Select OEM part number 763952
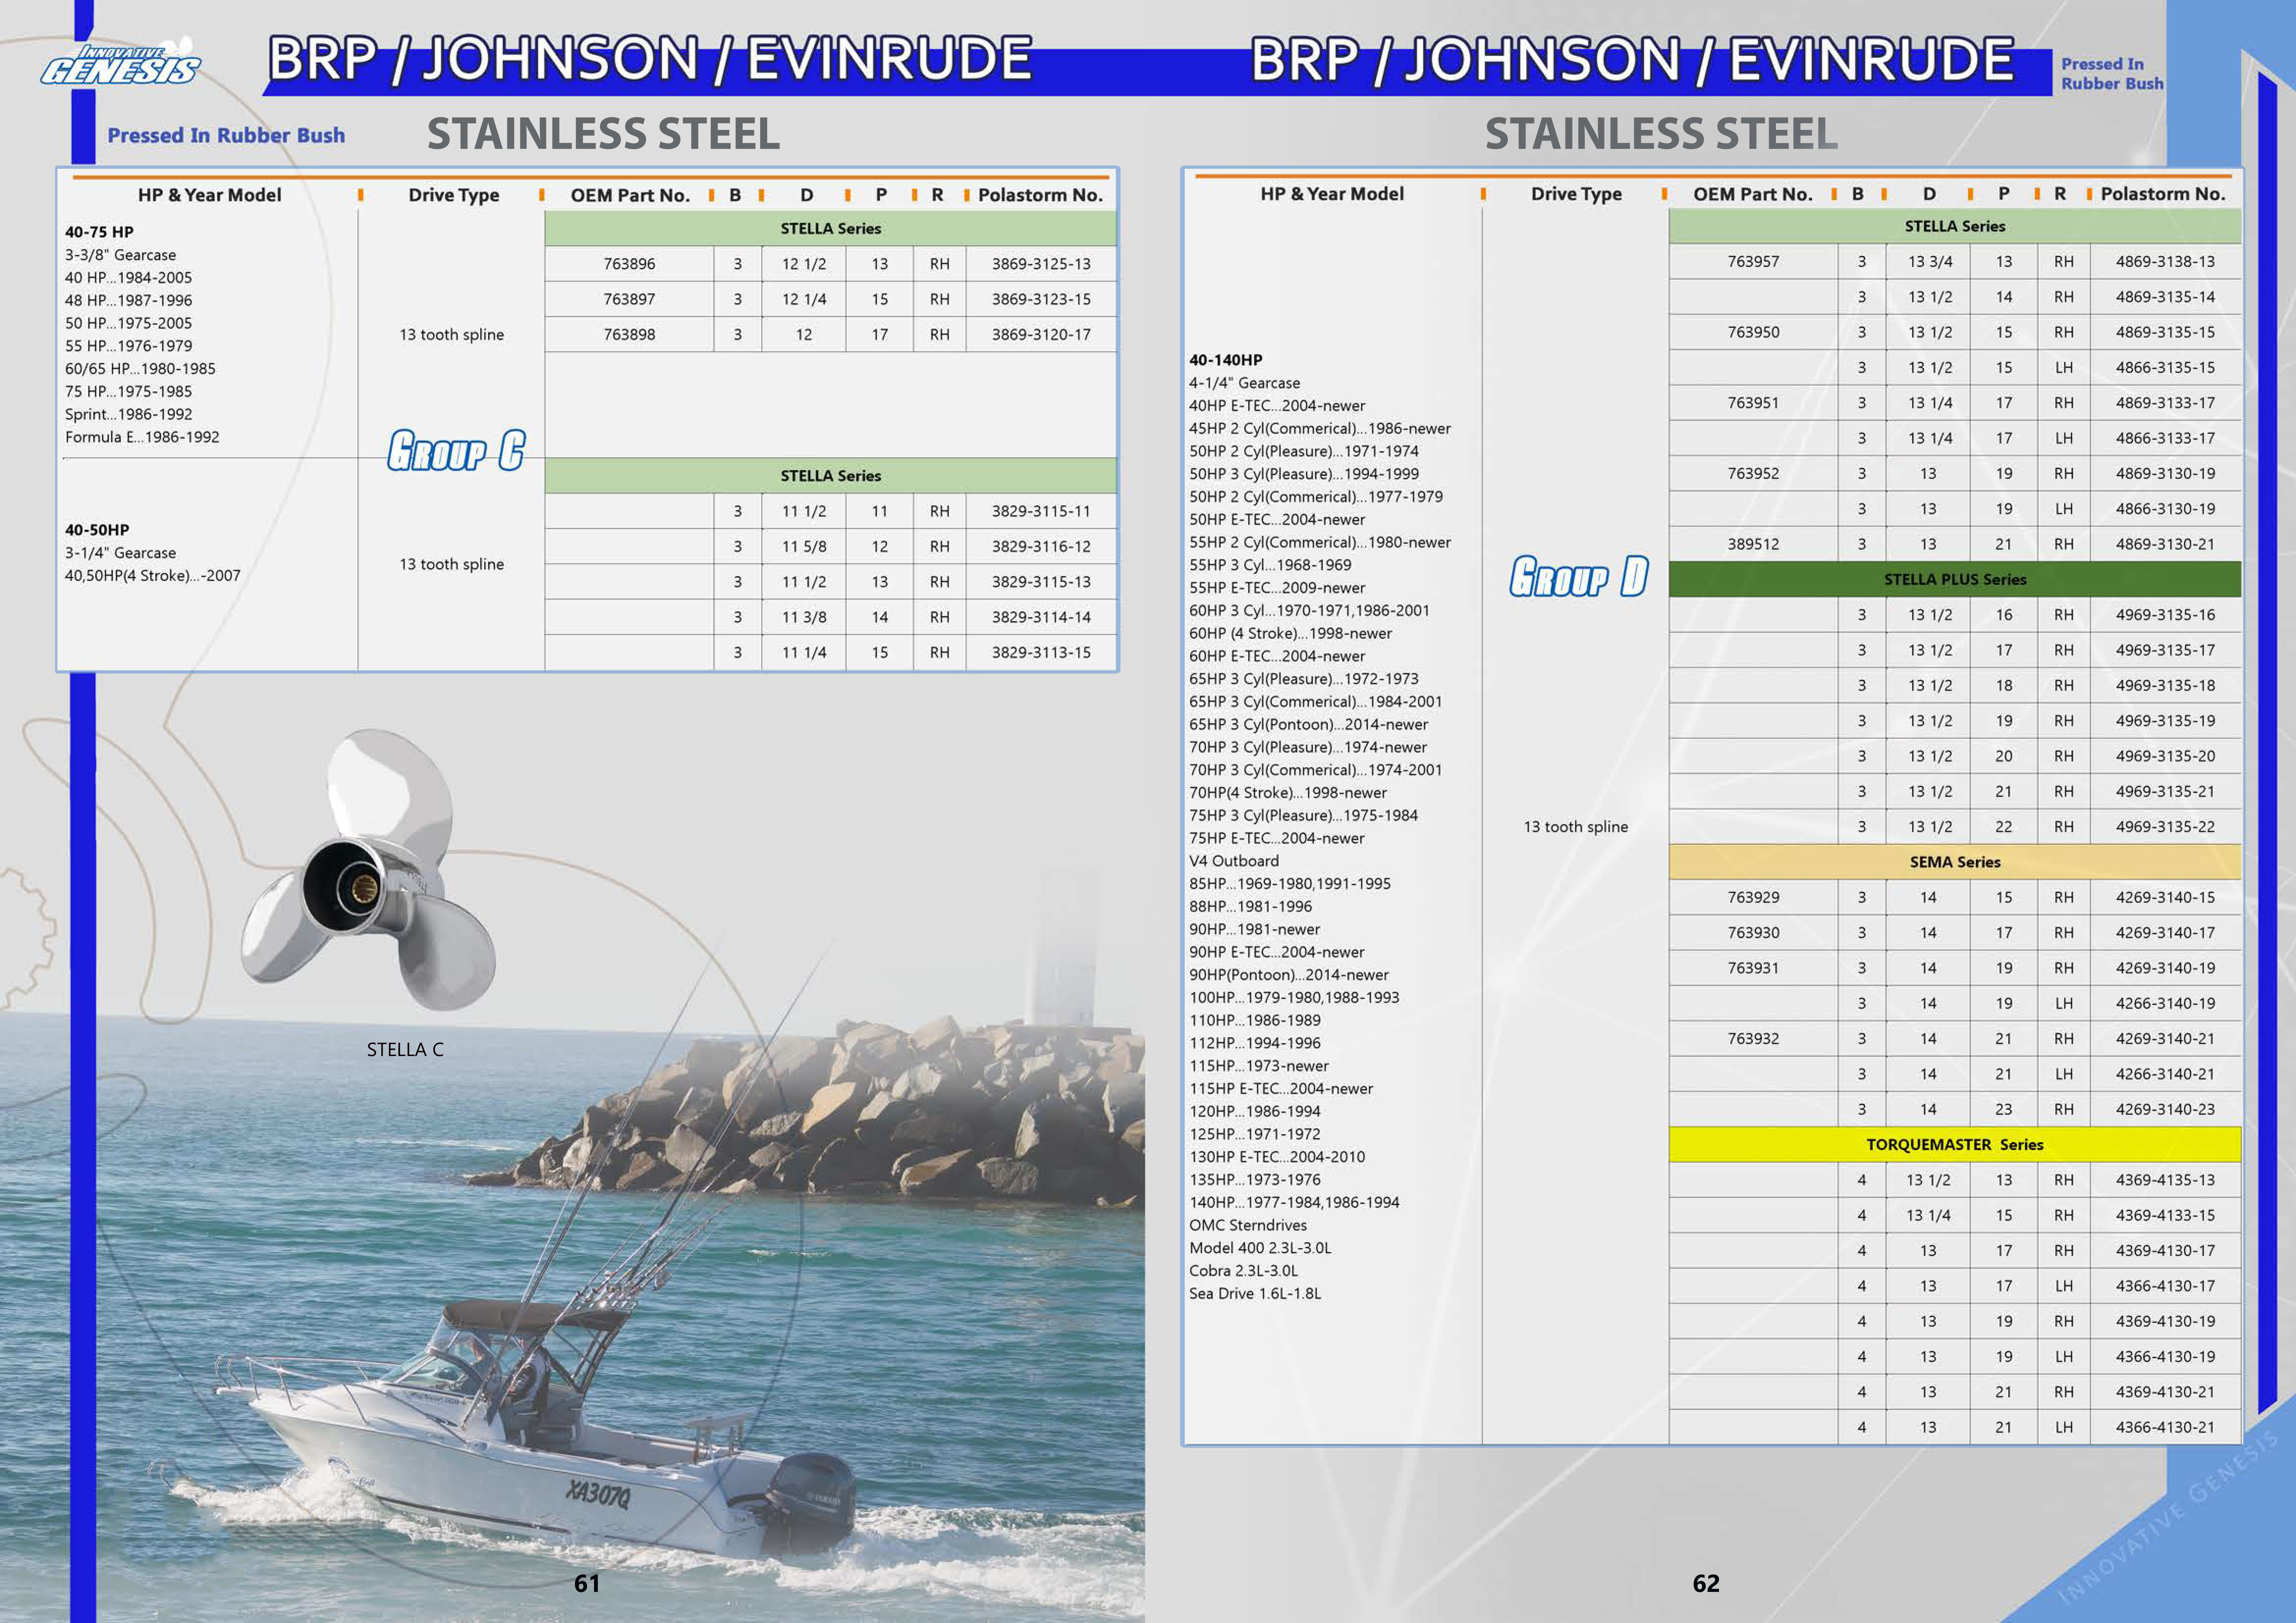This screenshot has width=2296, height=1623. point(1753,474)
